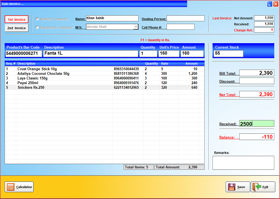Screen dimensions: 280x199
Task: Select the Lays Classic 150g row
Action: click(x=102, y=78)
